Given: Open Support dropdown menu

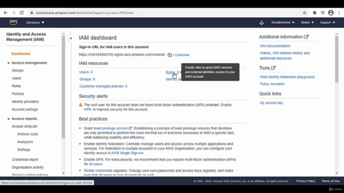Looking at the screenshot, I should pyautogui.click(x=327, y=23).
